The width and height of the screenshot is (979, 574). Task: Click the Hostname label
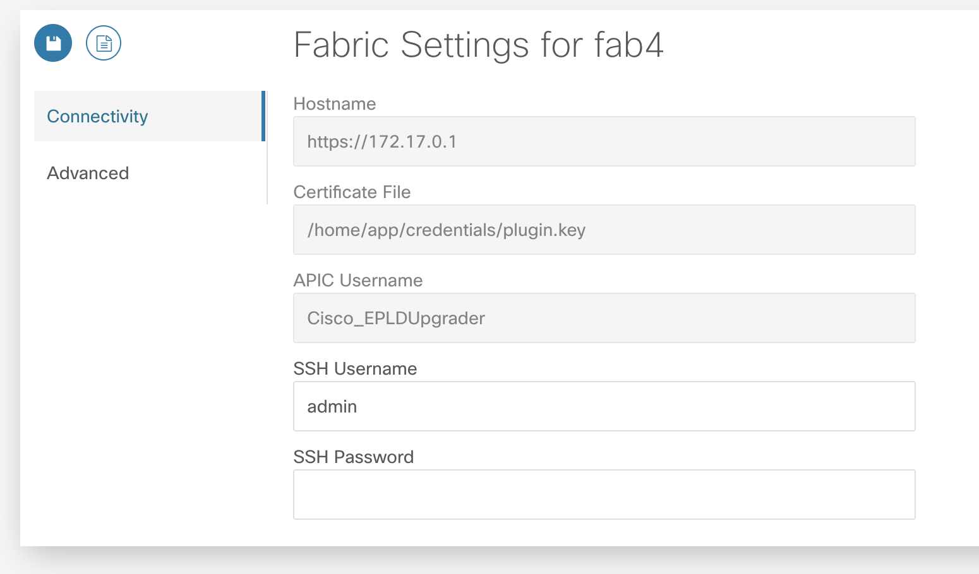335,103
